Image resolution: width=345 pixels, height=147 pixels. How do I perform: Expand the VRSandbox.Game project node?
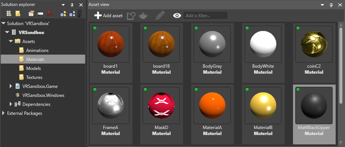point(11,86)
